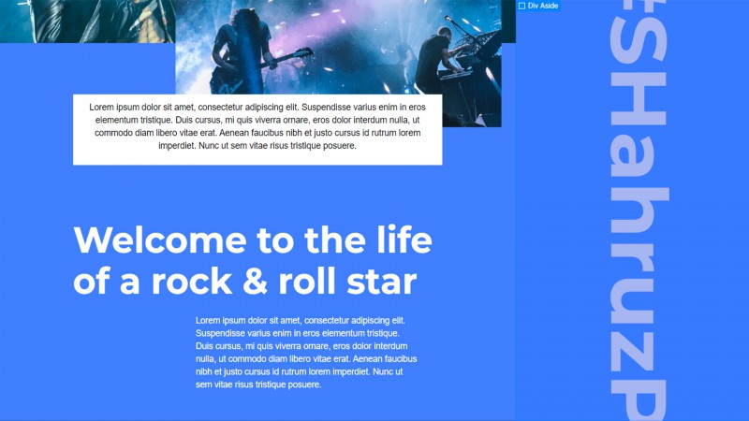
Task: Click empty blue area right of vertical hashtag
Action: (710, 210)
